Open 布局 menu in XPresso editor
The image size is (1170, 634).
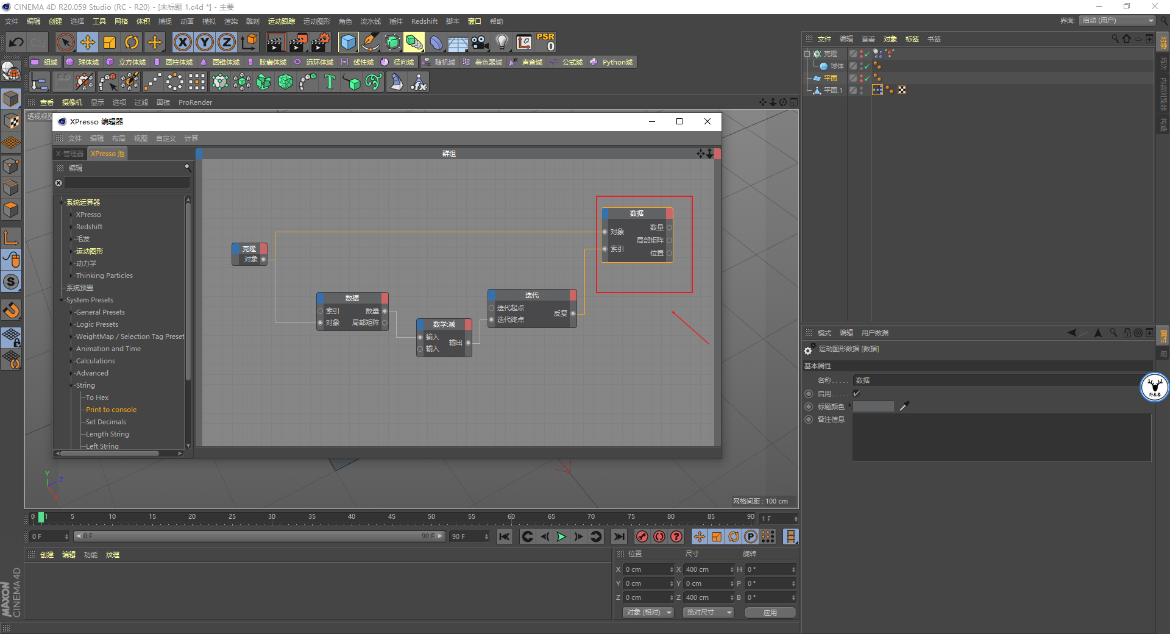(119, 138)
